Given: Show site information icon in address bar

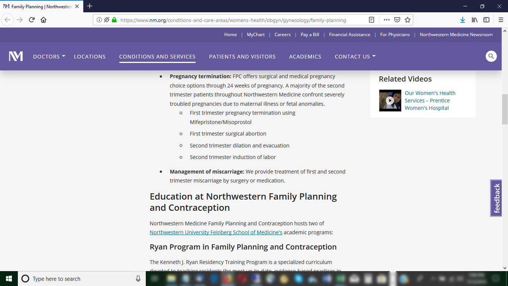Looking at the screenshot, I should click(x=99, y=20).
